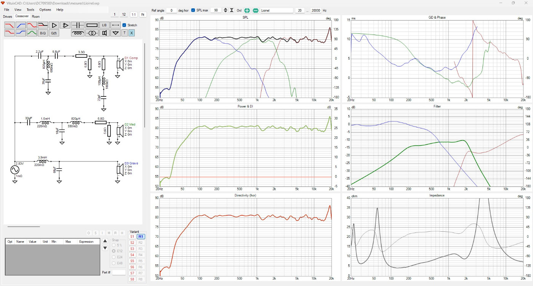Select the transformer component icon
Image resolution: width=533 pixels, height=286 pixels.
pyautogui.click(x=92, y=33)
